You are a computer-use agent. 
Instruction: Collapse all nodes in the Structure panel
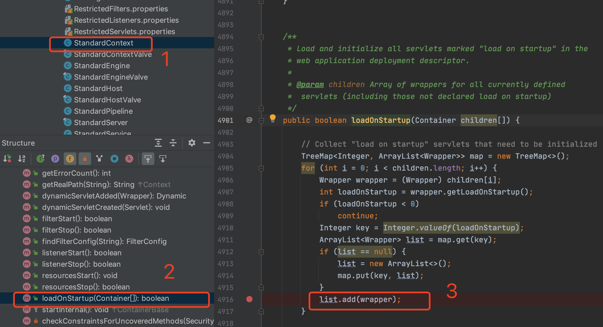173,143
